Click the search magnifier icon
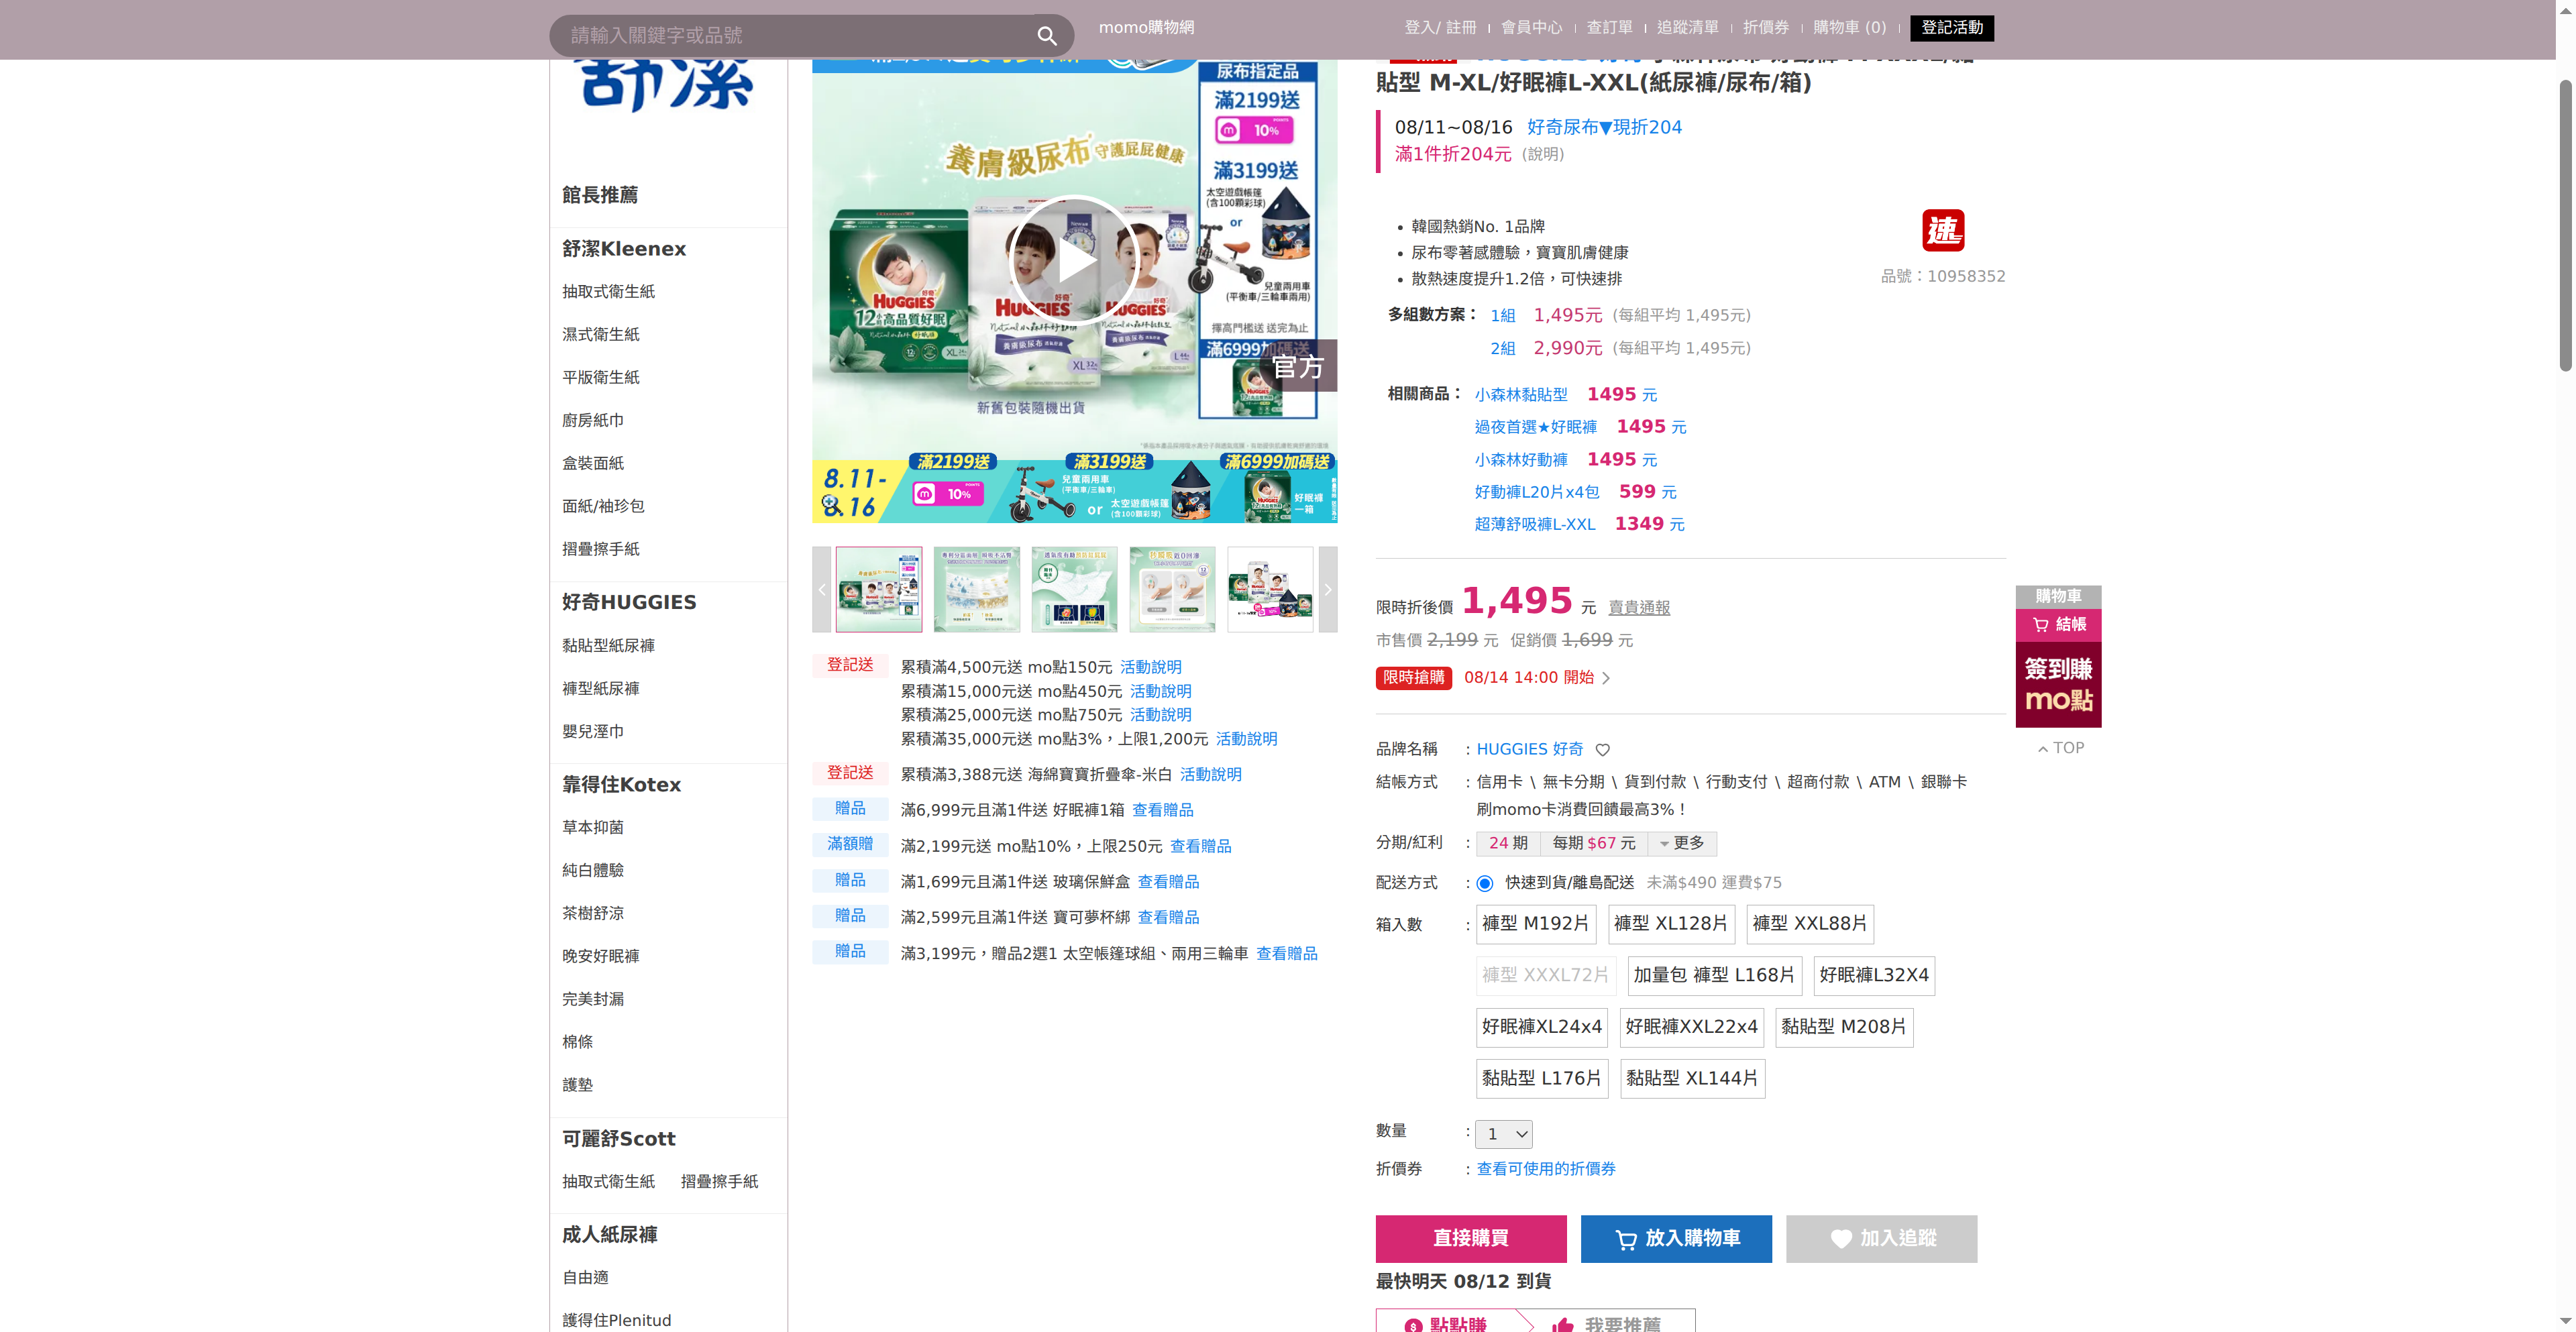The width and height of the screenshot is (2576, 1332). [x=1046, y=36]
